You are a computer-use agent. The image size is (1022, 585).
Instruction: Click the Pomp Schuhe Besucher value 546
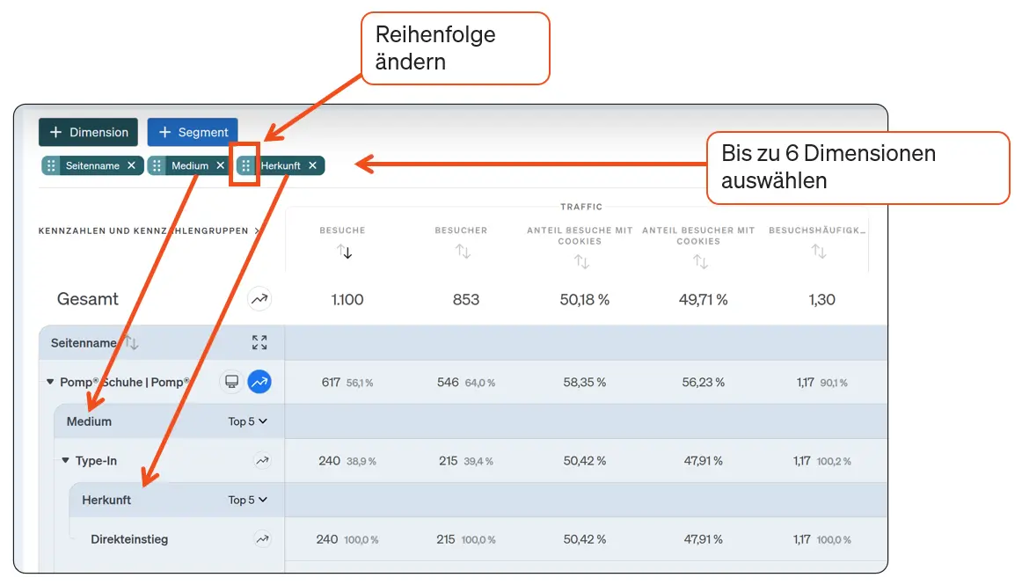coord(448,382)
